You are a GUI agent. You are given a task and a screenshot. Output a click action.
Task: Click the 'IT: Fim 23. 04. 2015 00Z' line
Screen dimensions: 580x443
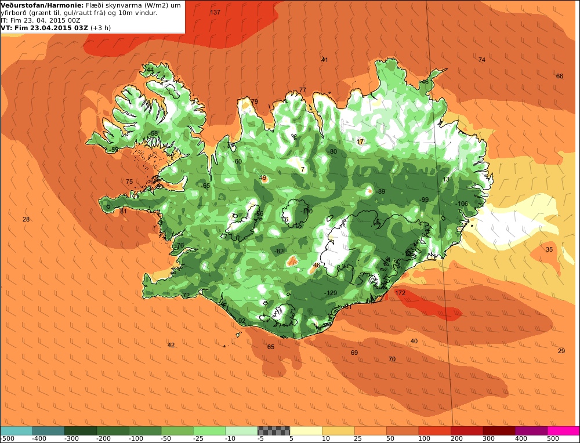pos(41,20)
